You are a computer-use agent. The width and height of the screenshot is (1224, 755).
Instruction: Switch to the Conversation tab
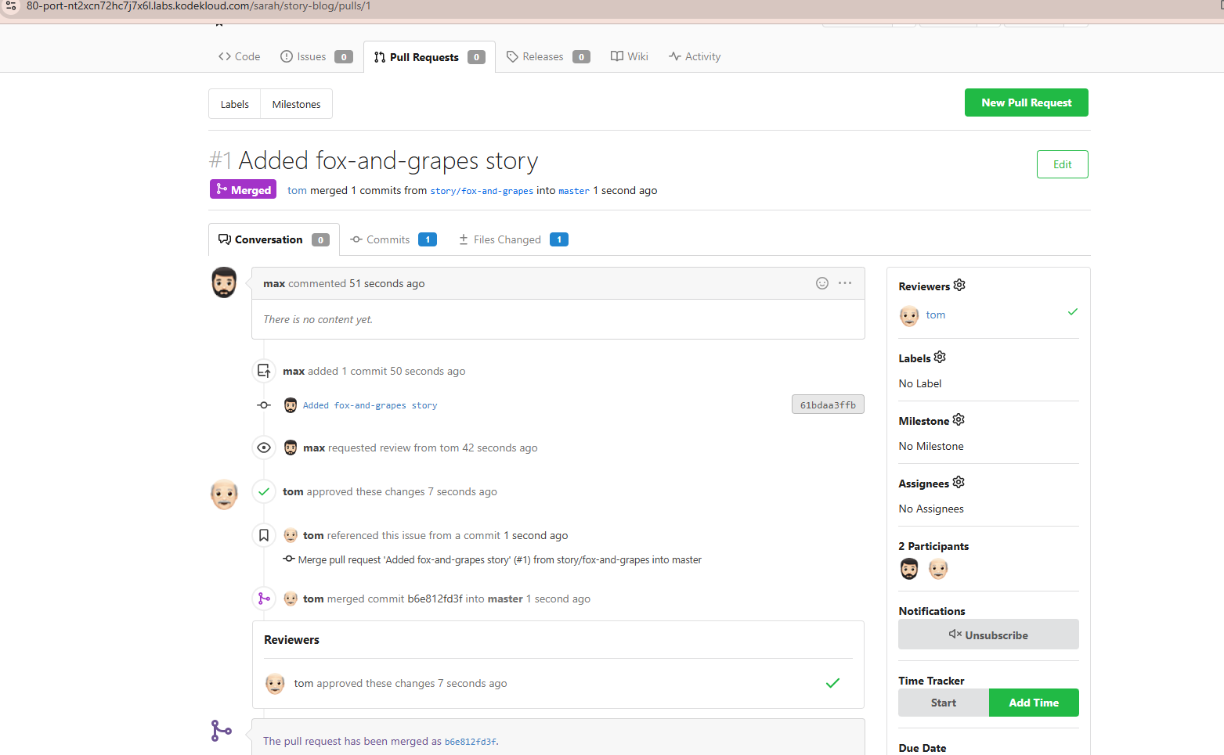click(x=273, y=239)
